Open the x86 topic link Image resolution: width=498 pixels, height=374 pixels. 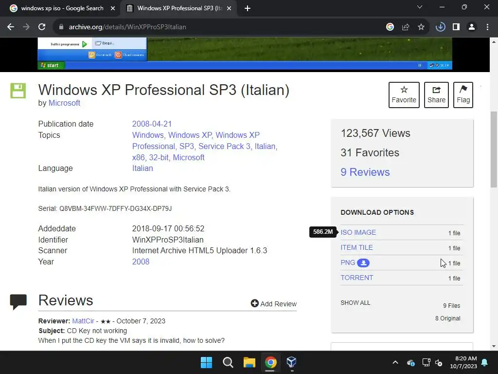[139, 157]
